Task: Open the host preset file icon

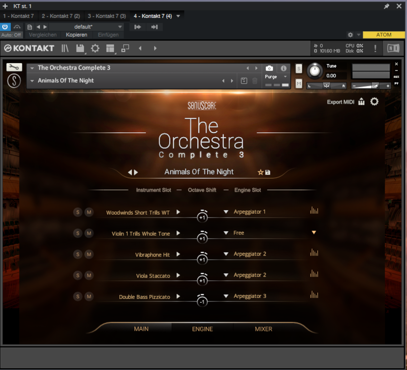Action: tap(30, 27)
